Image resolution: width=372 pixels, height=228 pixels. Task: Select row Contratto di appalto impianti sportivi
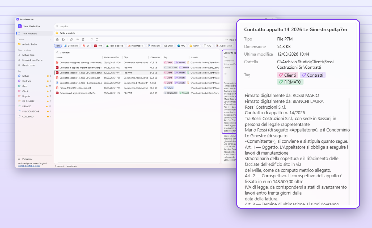137,68
